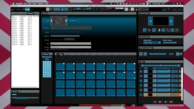Screen dimensions: 194x109
Task: Select the left-sidebar layout icon in toolbar
Action: tap(126, 9)
